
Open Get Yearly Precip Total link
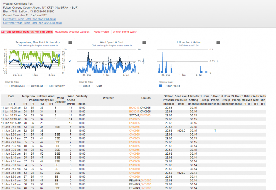(30, 19)
